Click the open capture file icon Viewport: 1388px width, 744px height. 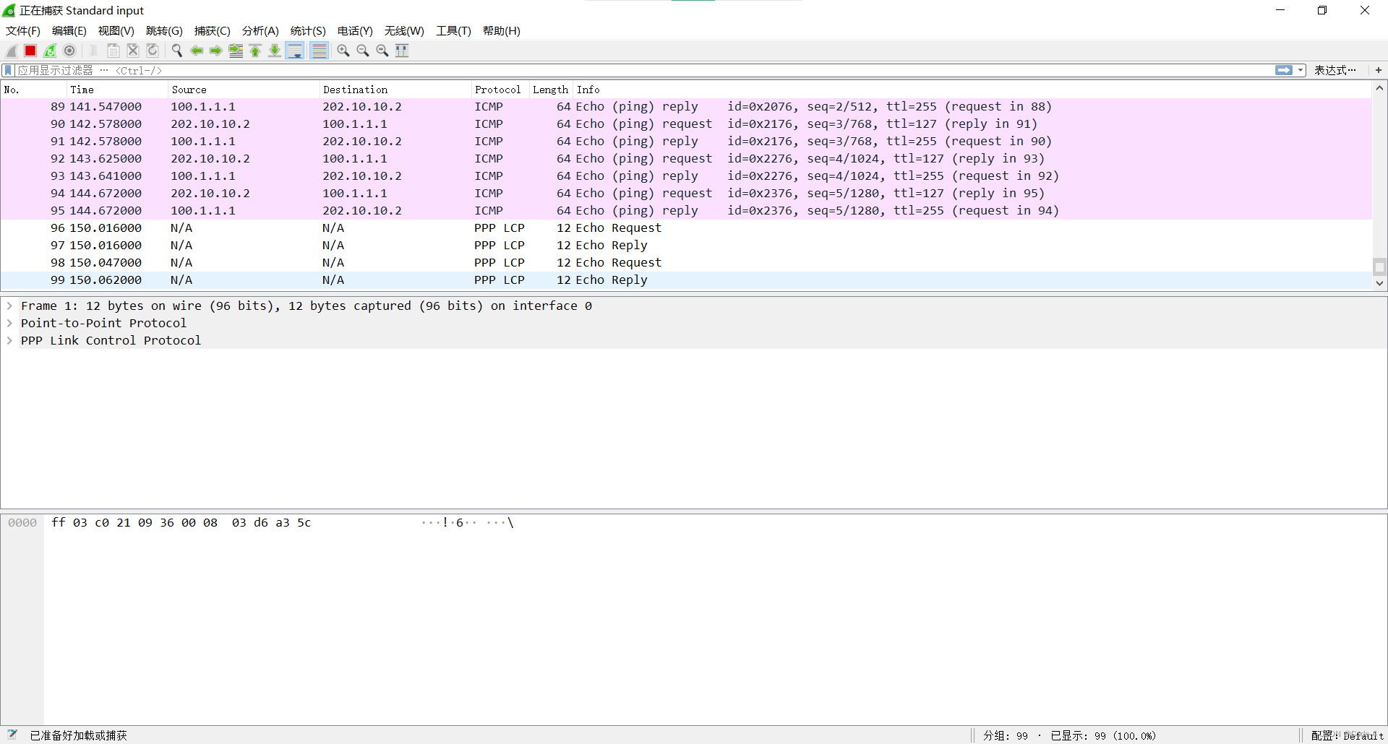[x=94, y=51]
